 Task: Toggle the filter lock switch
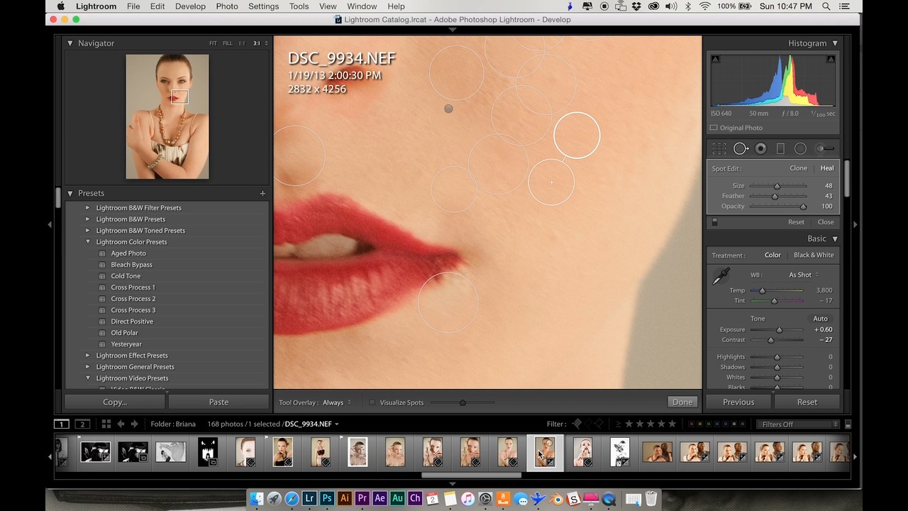coord(848,424)
